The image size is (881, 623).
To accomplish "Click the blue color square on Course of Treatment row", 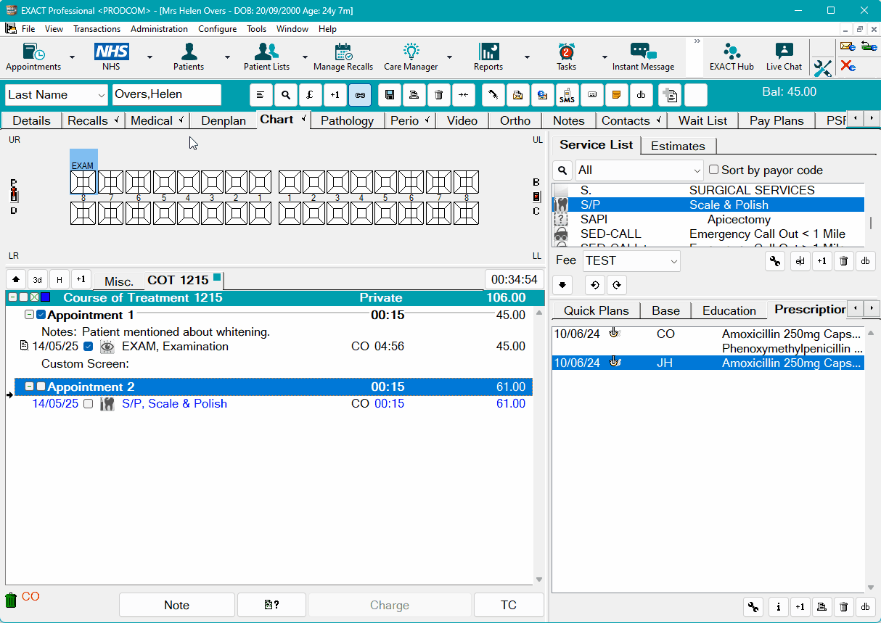I will (46, 297).
